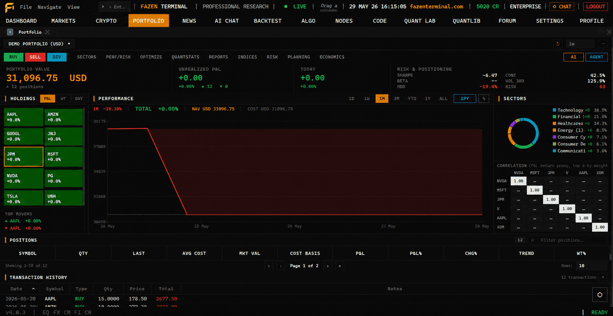Open the three-dots more options menu
The height and width of the screenshot is (316, 613).
(x=603, y=44)
